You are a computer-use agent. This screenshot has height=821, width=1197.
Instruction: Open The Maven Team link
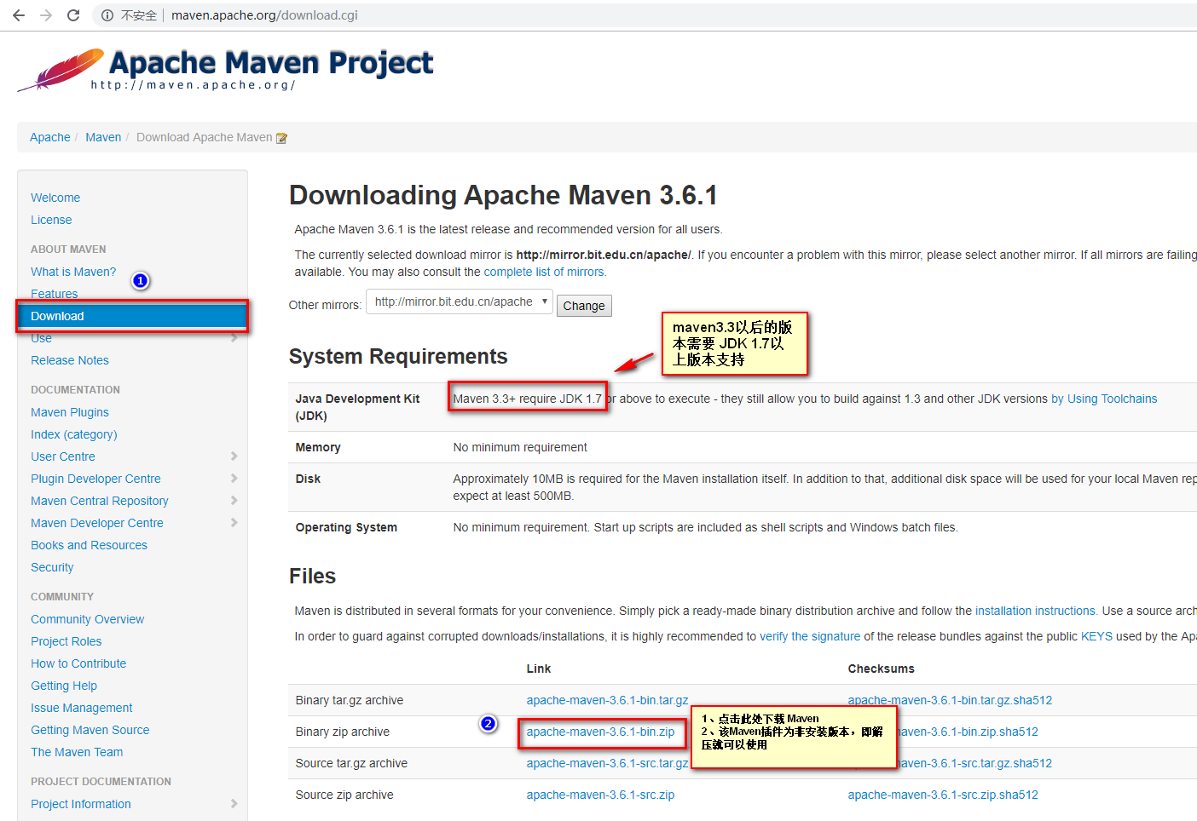coord(77,752)
